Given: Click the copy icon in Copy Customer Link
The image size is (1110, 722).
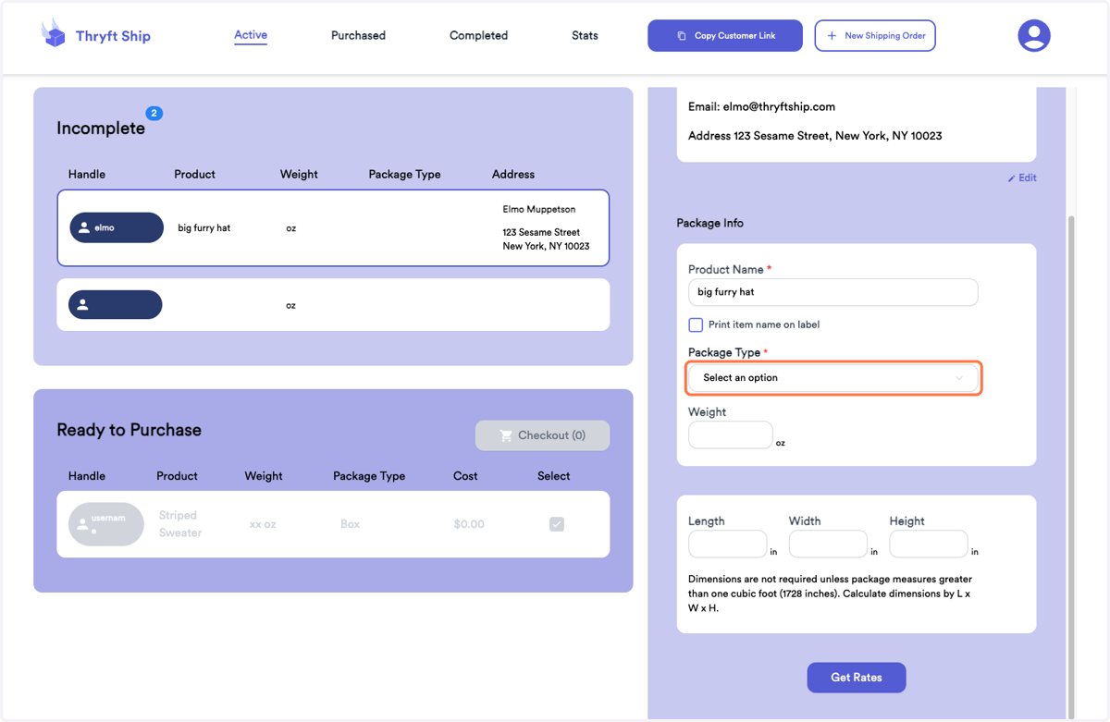Looking at the screenshot, I should click(x=682, y=36).
